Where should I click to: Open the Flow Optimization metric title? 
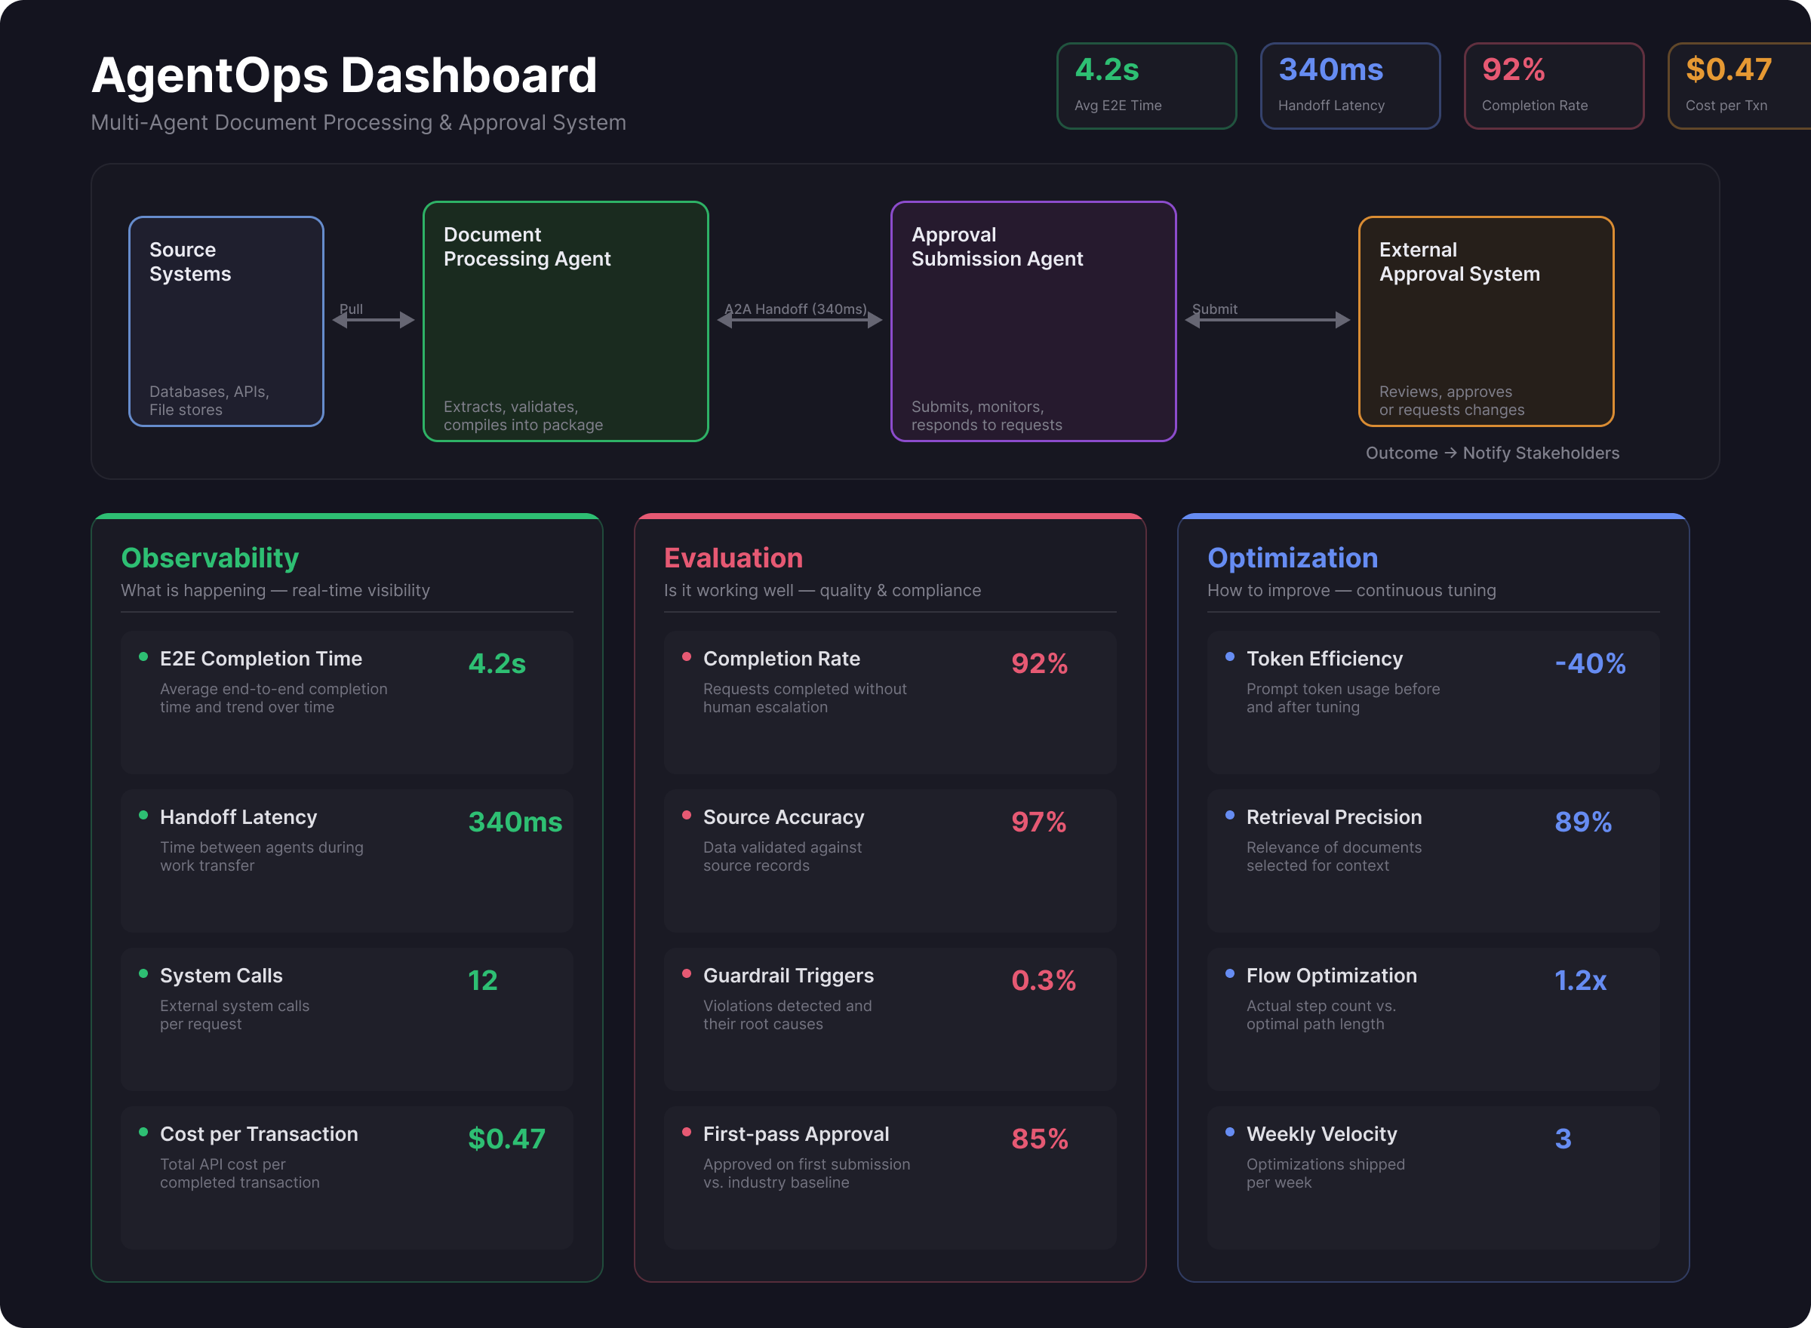pyautogui.click(x=1332, y=975)
